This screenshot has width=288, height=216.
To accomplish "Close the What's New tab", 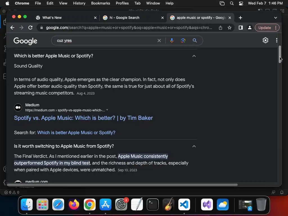I will [x=95, y=18].
